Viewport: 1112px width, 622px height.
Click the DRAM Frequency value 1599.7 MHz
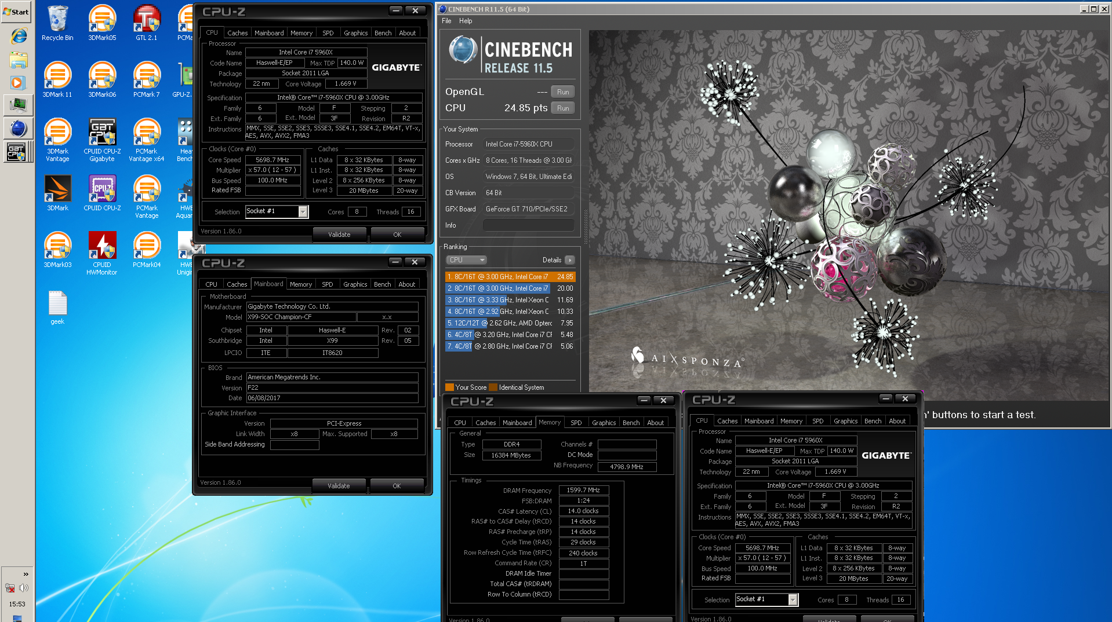583,490
